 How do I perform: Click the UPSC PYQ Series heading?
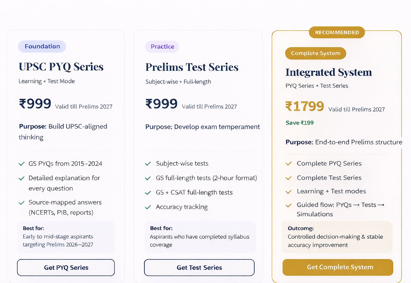61,67
